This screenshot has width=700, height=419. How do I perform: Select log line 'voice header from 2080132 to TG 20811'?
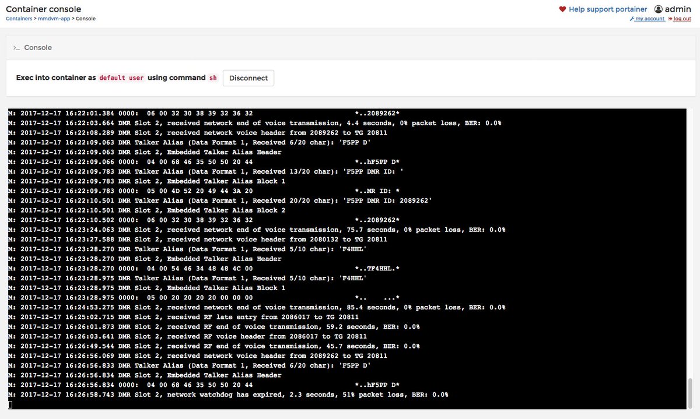(x=198, y=240)
